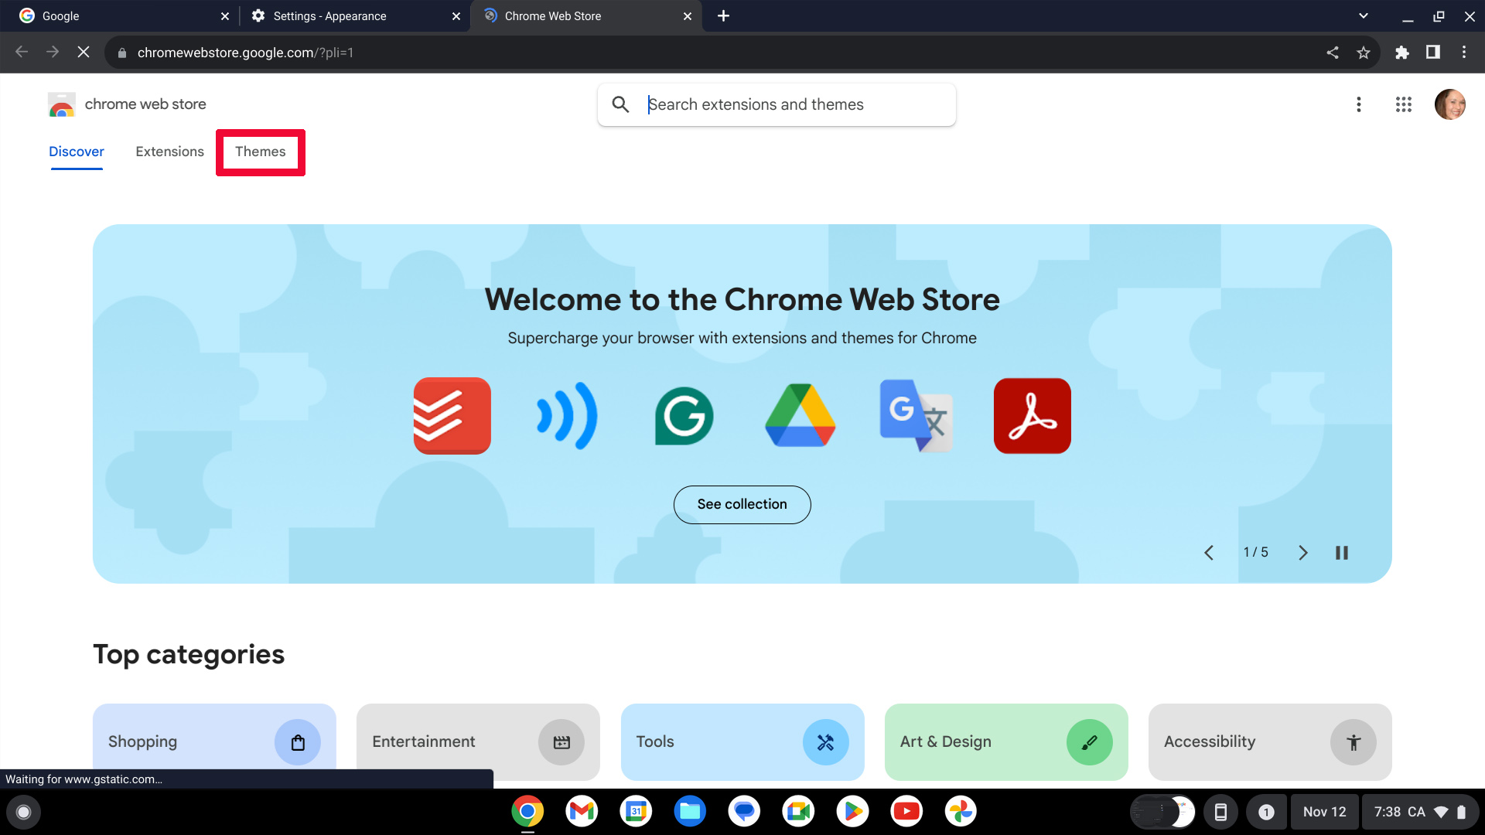1485x835 pixels.
Task: Open the Play Store from the shelf
Action: point(852,812)
